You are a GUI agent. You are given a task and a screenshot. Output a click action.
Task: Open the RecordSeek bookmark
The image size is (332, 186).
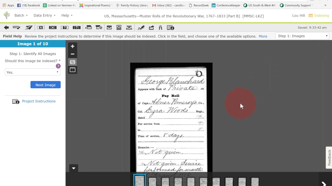[199, 5]
